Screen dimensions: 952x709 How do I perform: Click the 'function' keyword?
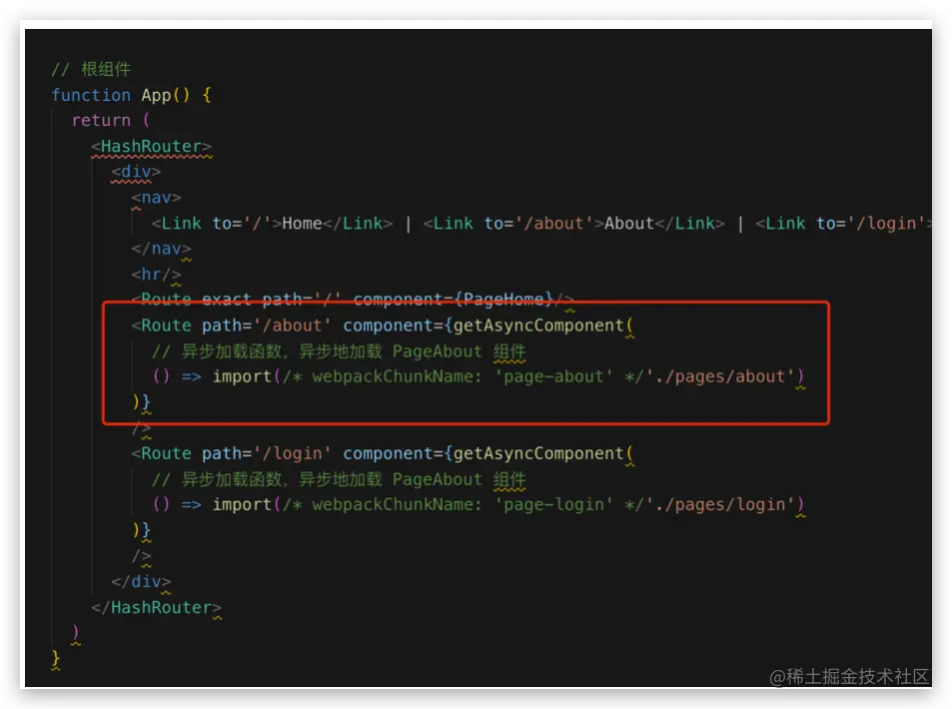pos(91,95)
